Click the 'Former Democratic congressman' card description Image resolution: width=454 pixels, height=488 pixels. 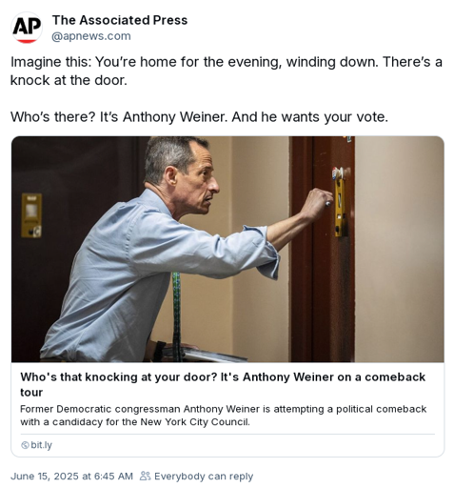coord(224,416)
